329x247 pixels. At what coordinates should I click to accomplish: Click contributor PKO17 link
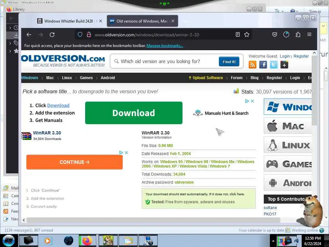[270, 214]
